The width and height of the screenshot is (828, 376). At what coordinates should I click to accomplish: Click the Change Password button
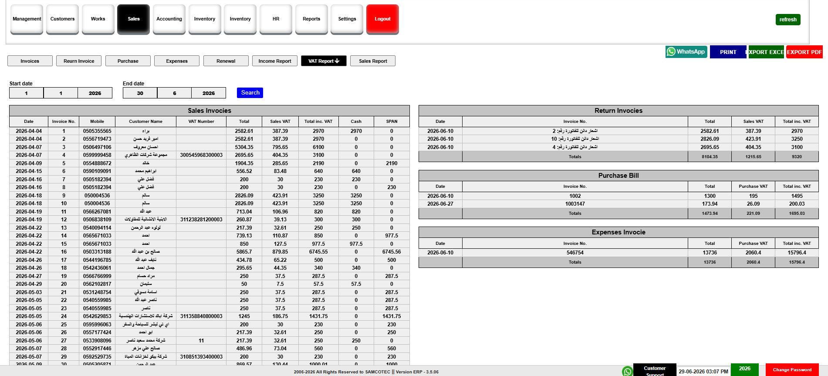(x=792, y=369)
